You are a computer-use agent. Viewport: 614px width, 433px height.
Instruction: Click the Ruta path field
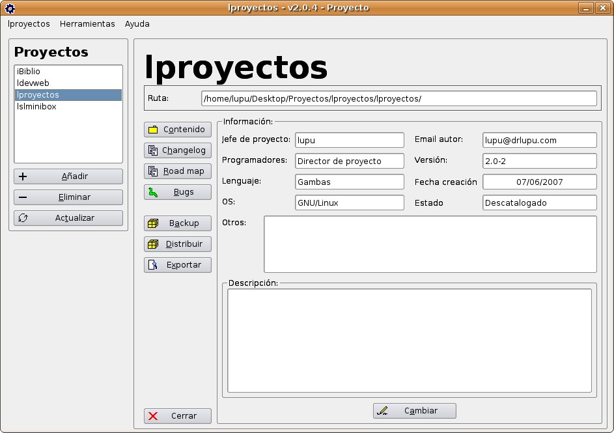tap(398, 98)
